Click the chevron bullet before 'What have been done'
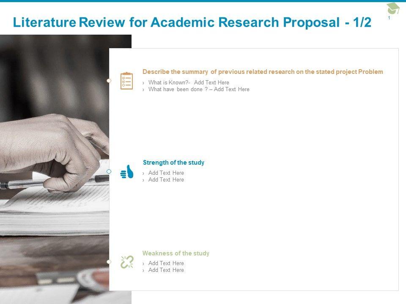Image resolution: width=406 pixels, height=304 pixels. coord(144,90)
